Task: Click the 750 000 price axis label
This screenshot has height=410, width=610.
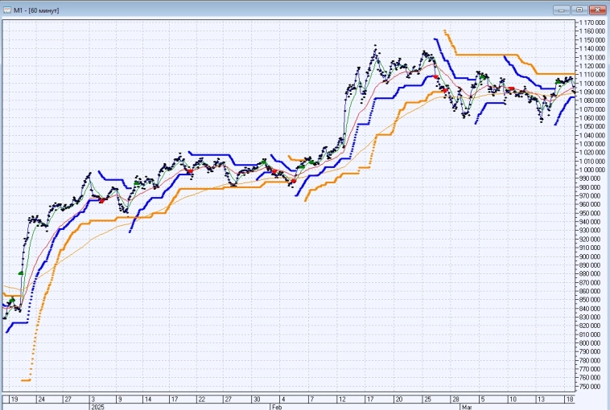Action: tap(594, 386)
